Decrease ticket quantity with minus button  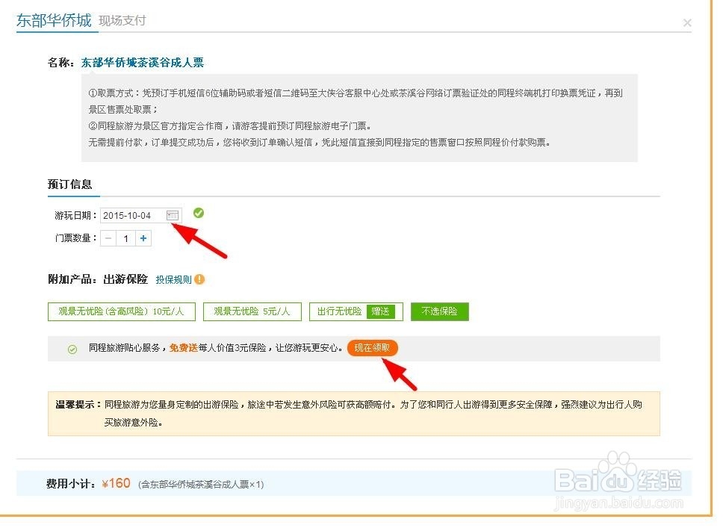pyautogui.click(x=108, y=238)
